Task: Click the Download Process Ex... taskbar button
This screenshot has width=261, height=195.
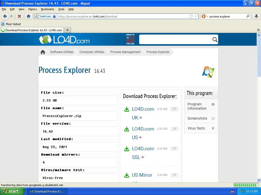Action: [x=47, y=191]
